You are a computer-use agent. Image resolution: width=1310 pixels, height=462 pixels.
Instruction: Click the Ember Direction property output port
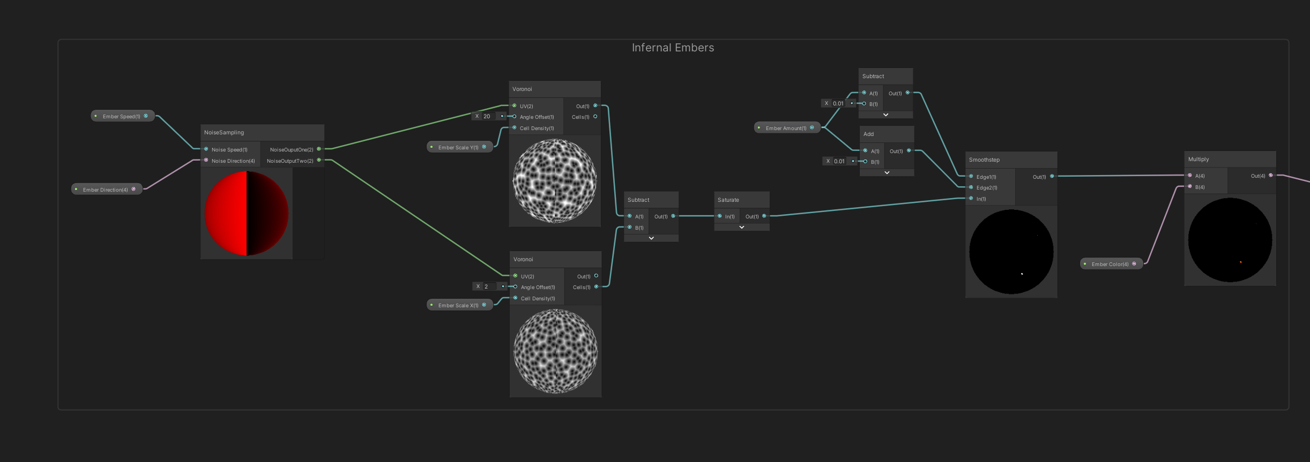[x=133, y=189]
